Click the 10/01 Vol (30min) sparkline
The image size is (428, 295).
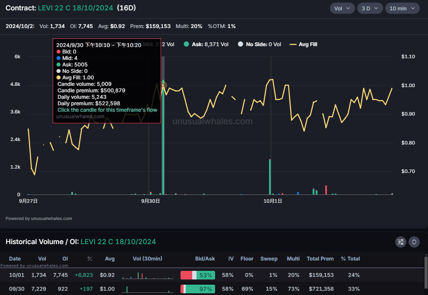tap(148, 275)
